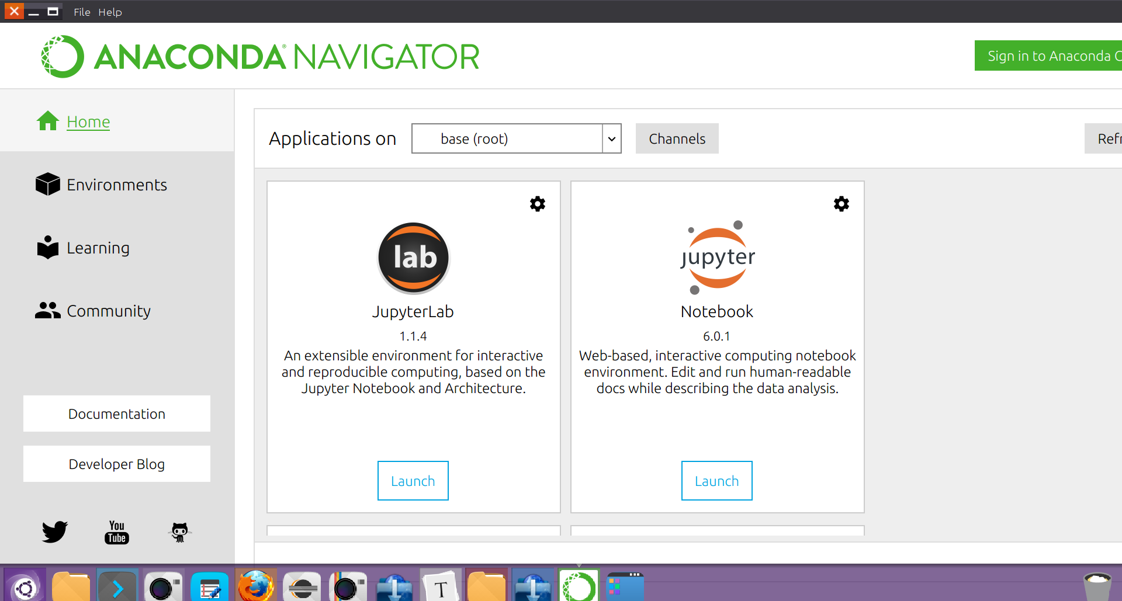This screenshot has height=601, width=1122.
Task: Click the Anaconda Navigator logo
Action: click(260, 57)
